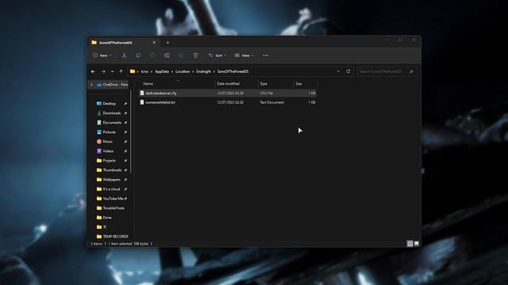
Task: Go forward with the forward arrow
Action: tap(103, 71)
